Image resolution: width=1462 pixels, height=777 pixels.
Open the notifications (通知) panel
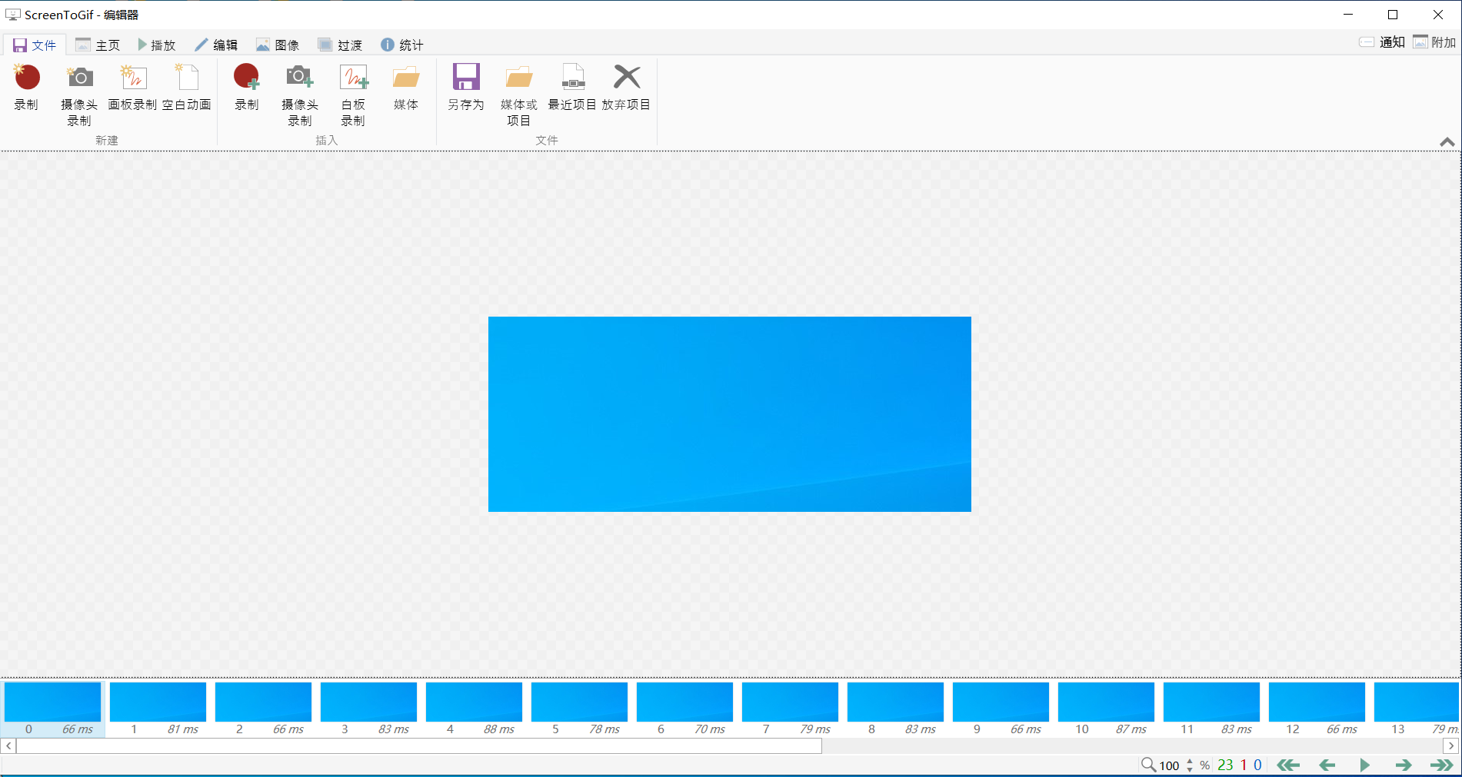(1383, 42)
